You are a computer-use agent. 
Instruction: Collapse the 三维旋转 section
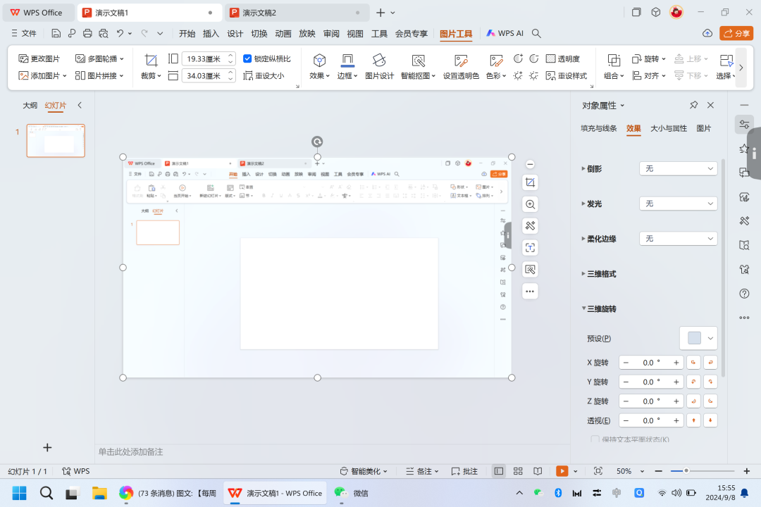point(598,309)
